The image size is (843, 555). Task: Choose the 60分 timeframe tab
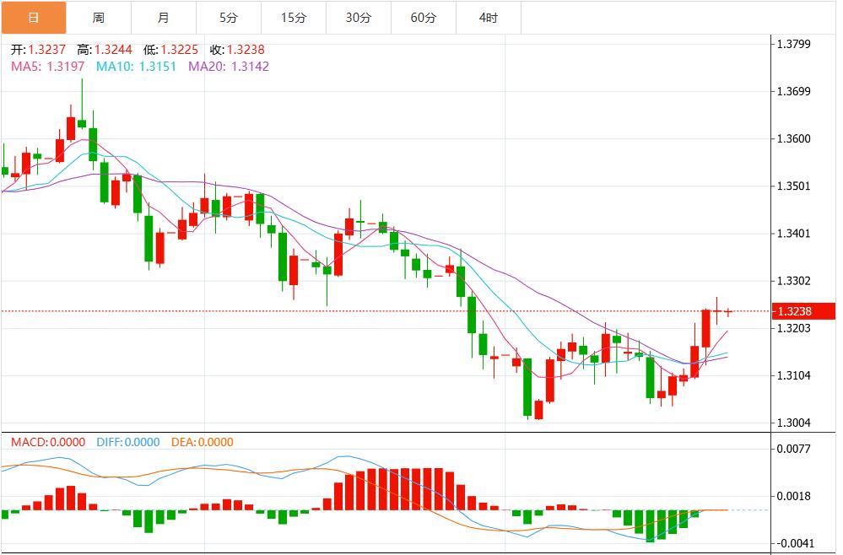click(x=423, y=18)
